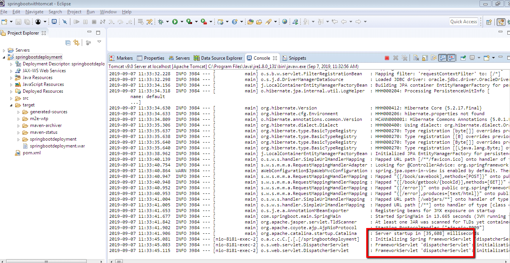Open the Navigate menu
The width and height of the screenshot is (510, 263).
tap(35, 12)
